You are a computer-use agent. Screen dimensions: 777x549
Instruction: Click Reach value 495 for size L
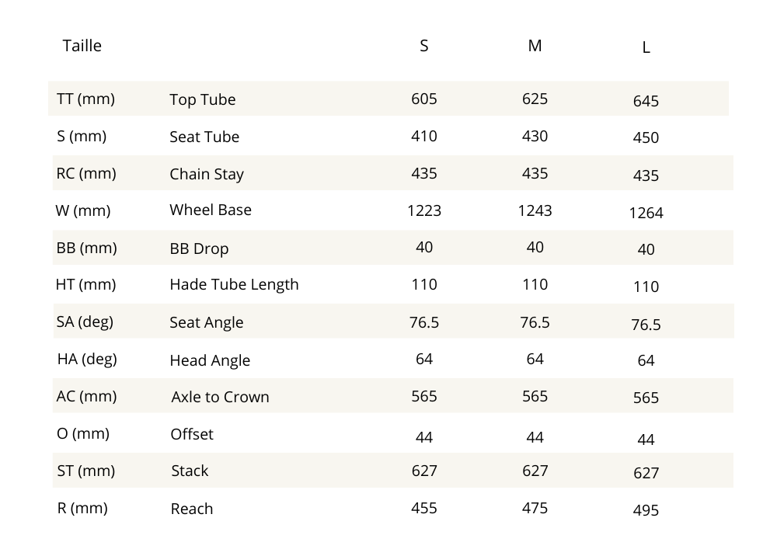(x=646, y=510)
